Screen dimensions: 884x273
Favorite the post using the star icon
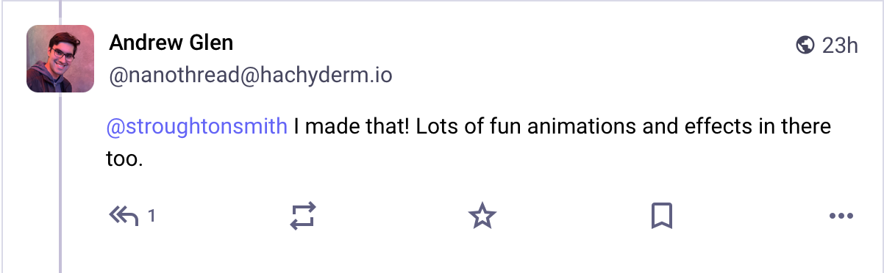tap(482, 216)
